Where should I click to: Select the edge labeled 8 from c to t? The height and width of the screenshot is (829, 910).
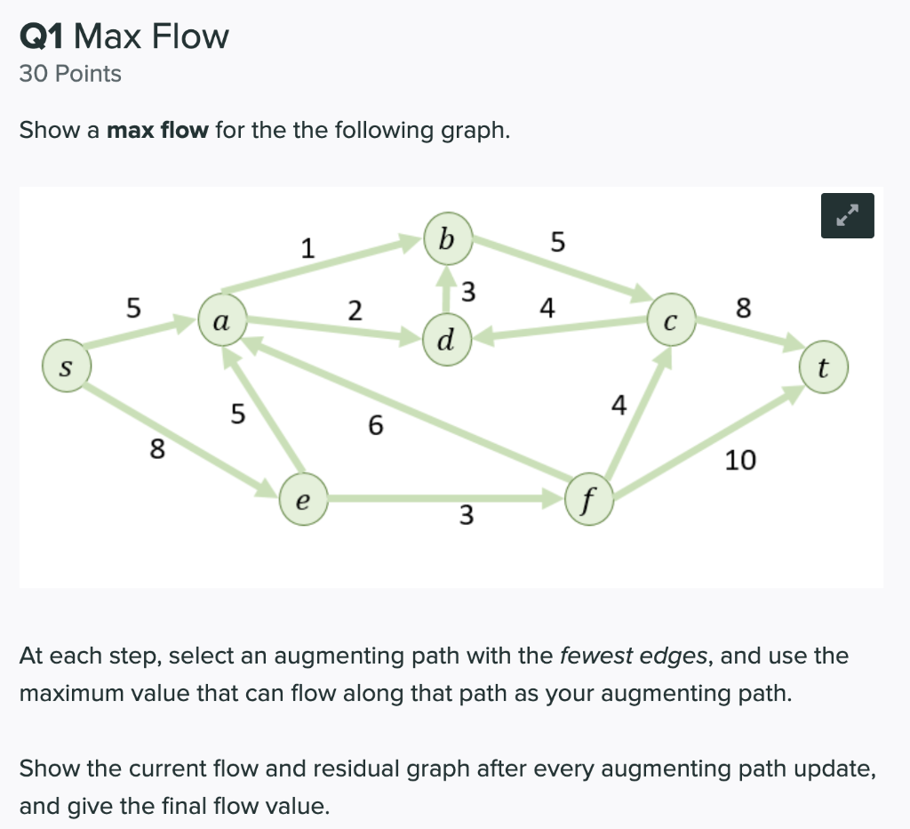743,309
